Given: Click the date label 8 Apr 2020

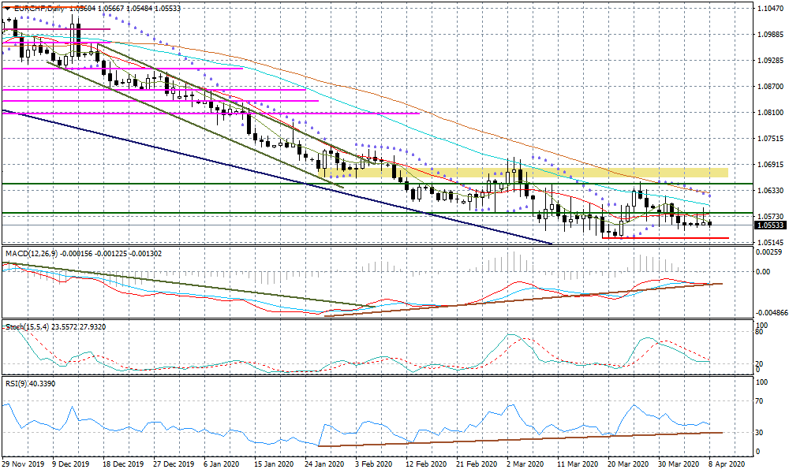Looking at the screenshot, I should [727, 464].
